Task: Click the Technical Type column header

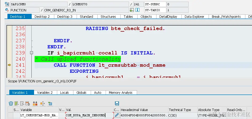Action: pos(183,110)
